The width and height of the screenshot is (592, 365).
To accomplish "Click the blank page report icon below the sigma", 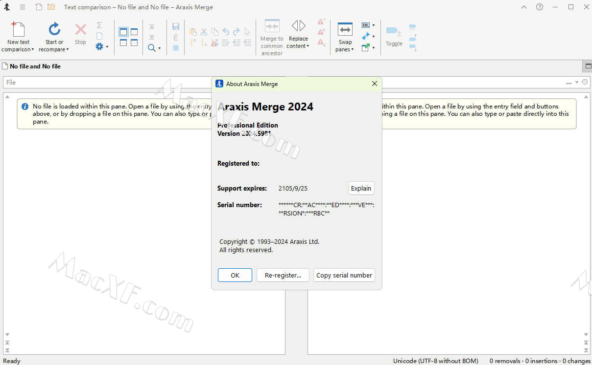I will 99,36.
